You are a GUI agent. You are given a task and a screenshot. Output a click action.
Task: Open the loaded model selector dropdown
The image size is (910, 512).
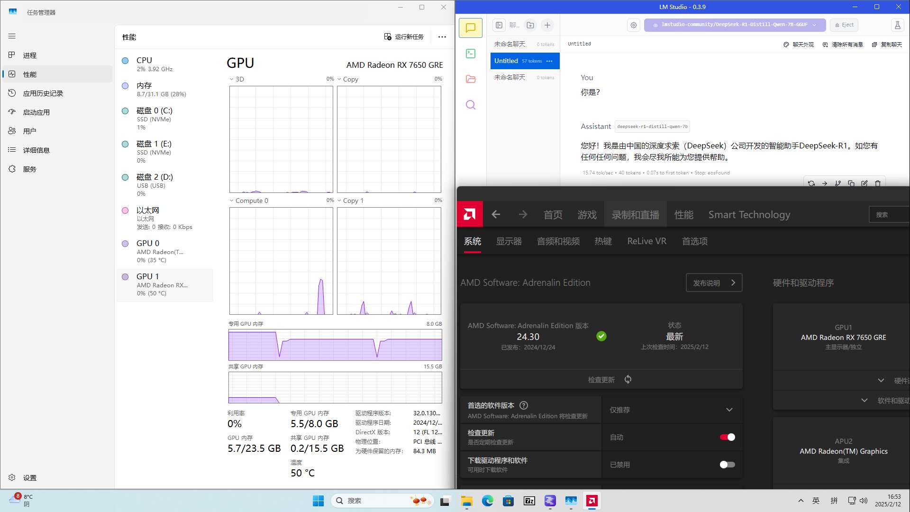735,25
